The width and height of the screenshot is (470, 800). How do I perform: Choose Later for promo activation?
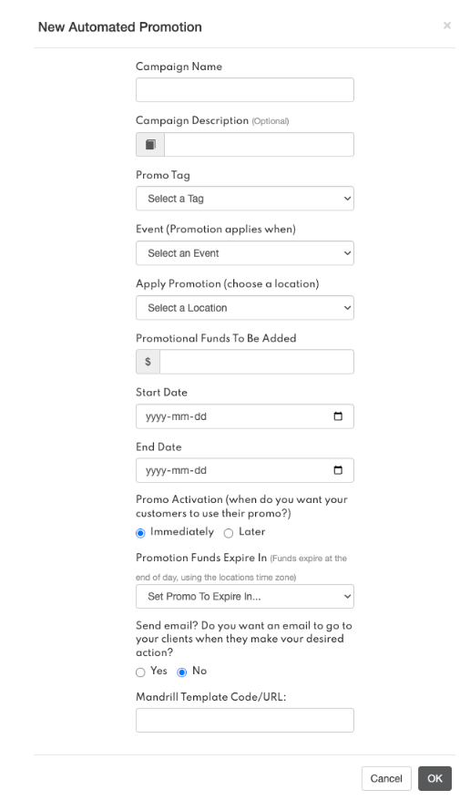pyautogui.click(x=229, y=533)
